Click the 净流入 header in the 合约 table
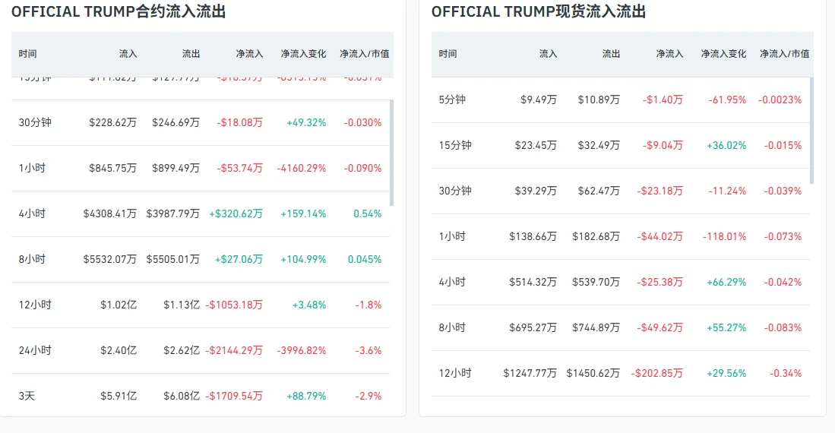This screenshot has width=835, height=433. (249, 54)
